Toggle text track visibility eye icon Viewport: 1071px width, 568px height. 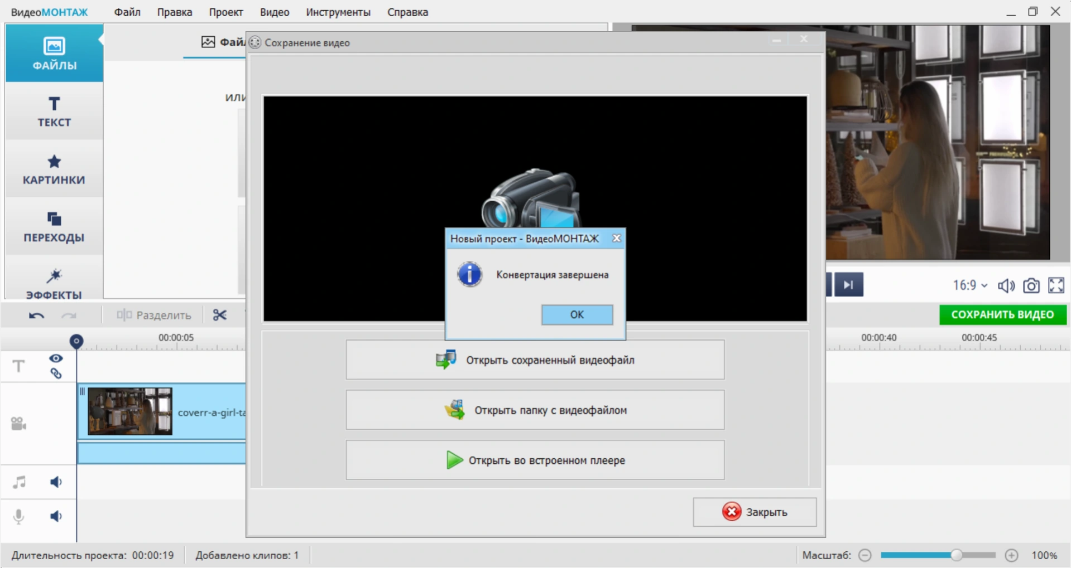click(x=56, y=358)
